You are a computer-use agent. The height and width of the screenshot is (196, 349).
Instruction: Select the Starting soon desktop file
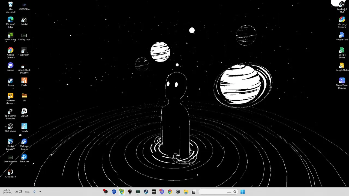[11, 159]
